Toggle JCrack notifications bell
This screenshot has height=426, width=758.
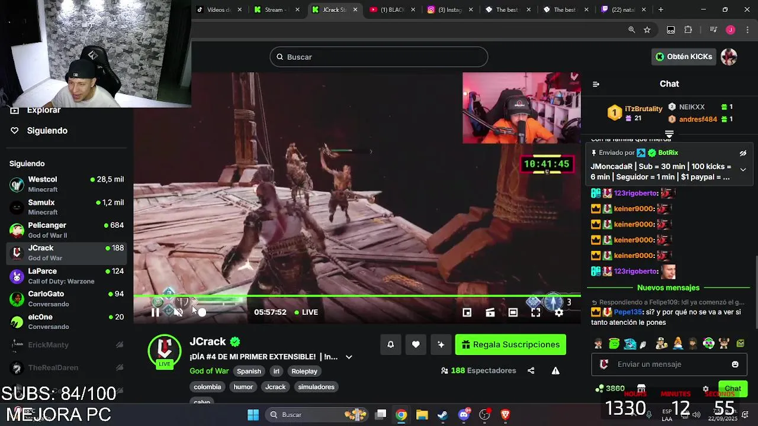tap(391, 344)
